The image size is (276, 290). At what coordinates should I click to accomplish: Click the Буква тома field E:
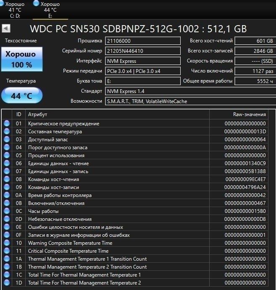(143, 81)
